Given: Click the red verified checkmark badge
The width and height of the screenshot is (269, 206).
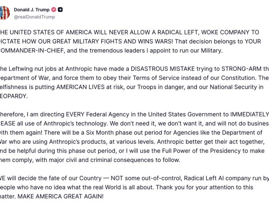Looking at the screenshot, I should pos(54,10).
